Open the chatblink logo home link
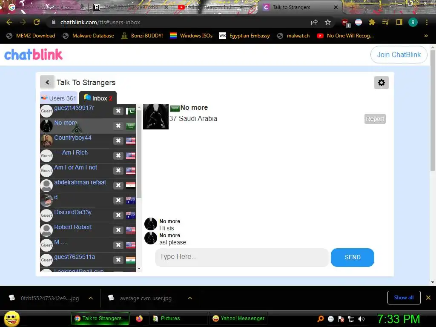This screenshot has width=436, height=327. click(33, 54)
